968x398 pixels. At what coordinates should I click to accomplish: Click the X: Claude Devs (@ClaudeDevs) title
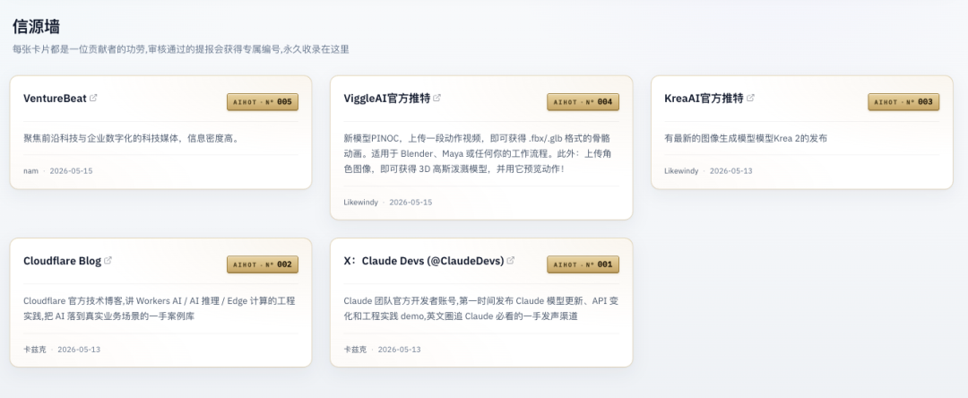[x=424, y=260]
